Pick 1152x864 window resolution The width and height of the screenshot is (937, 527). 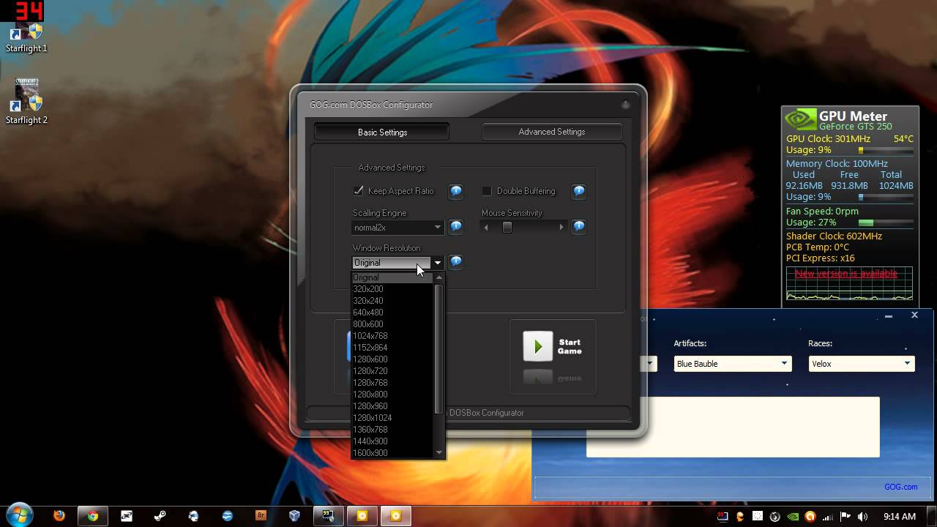click(x=392, y=348)
